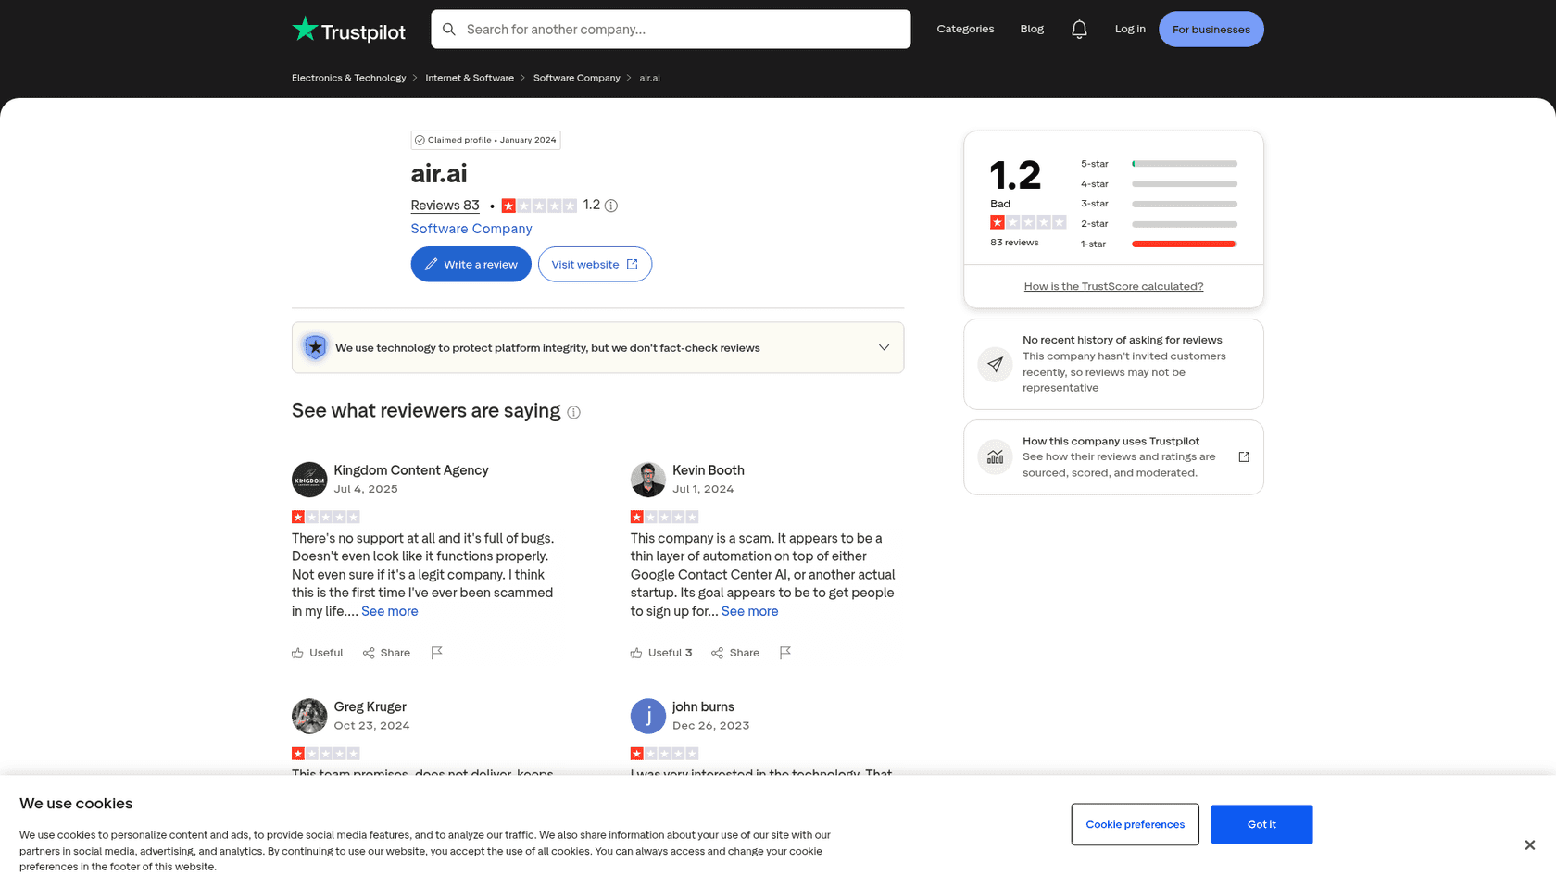Filter by 1-star reviews bar

(x=1185, y=244)
